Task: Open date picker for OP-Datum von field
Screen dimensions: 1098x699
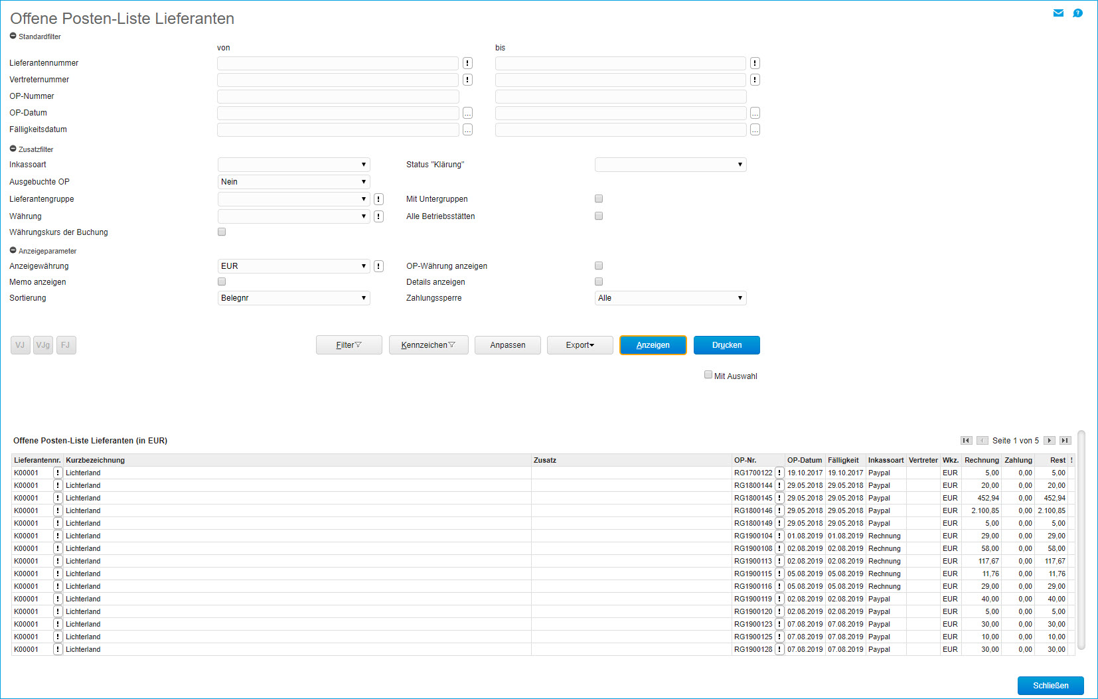Action: (x=467, y=113)
